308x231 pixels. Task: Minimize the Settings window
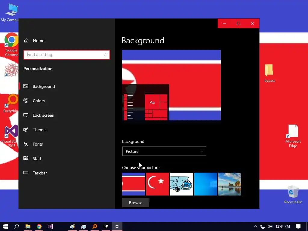(x=225, y=23)
